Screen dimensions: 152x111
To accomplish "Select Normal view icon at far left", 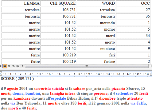I will pyautogui.click(x=1, y=66).
